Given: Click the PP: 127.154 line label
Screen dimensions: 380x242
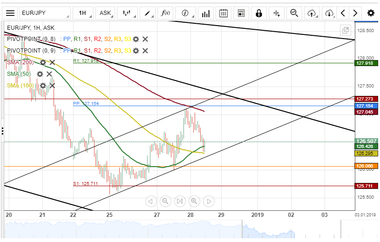Looking at the screenshot, I should pos(86,104).
